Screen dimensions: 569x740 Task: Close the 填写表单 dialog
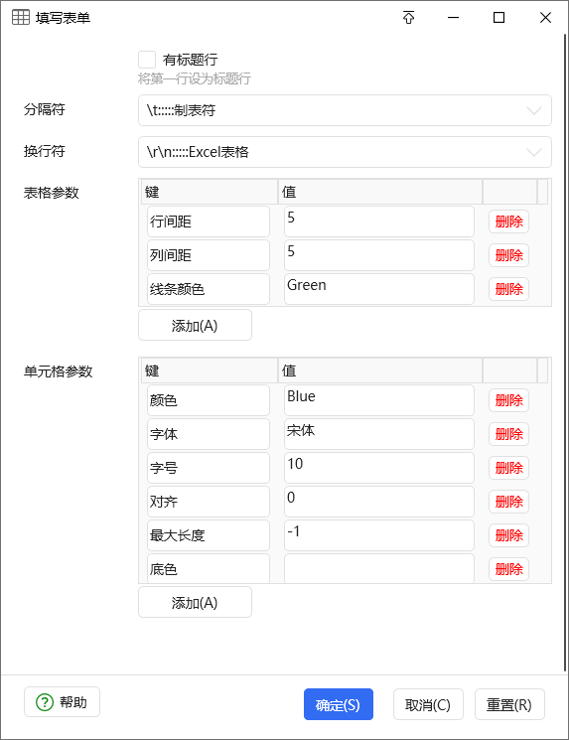coord(545,18)
